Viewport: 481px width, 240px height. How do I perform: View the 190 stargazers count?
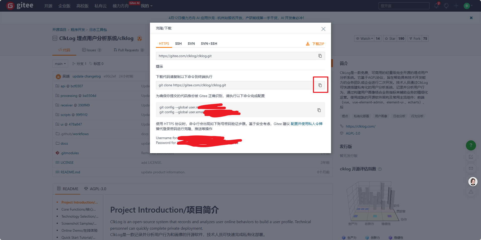(401, 38)
